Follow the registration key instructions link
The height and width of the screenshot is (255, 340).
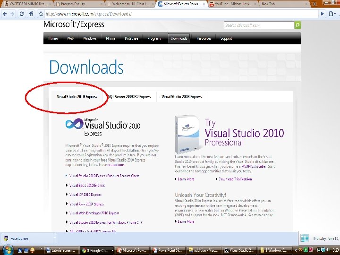pyautogui.click(x=116, y=165)
